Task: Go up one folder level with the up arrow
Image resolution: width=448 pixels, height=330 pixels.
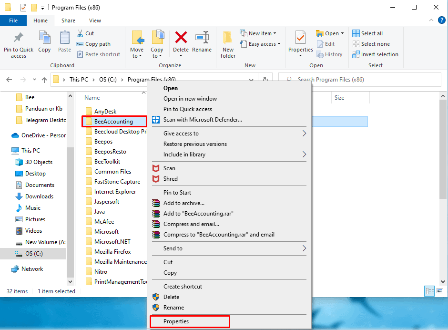Action: pos(44,80)
